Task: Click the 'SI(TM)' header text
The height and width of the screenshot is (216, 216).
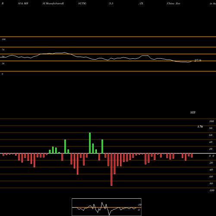Action: (x=82, y=3)
